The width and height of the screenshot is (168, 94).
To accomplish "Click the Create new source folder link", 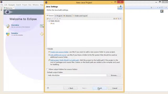I will [59, 52].
